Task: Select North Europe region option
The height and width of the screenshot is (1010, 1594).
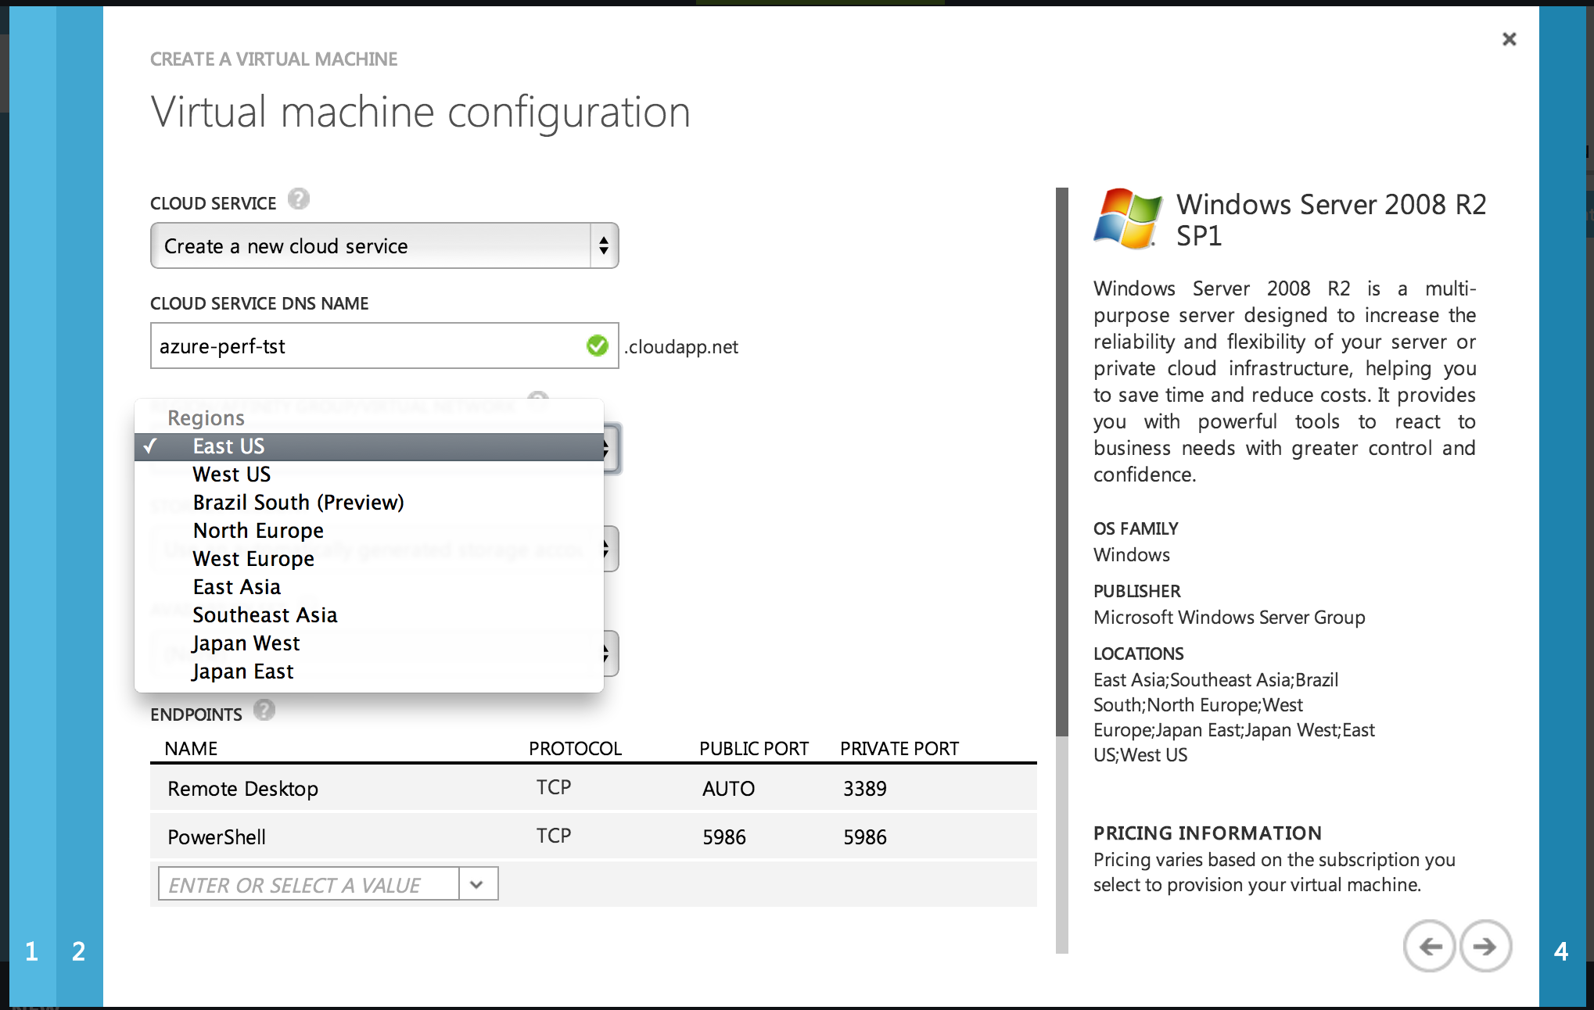Action: point(258,531)
